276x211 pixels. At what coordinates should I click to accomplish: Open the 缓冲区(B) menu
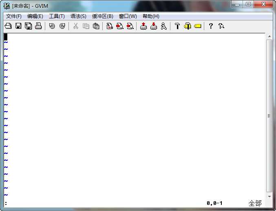pyautogui.click(x=103, y=16)
